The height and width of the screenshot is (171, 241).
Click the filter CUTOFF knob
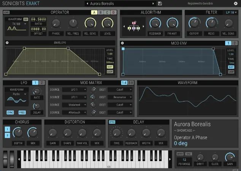click(x=194, y=24)
